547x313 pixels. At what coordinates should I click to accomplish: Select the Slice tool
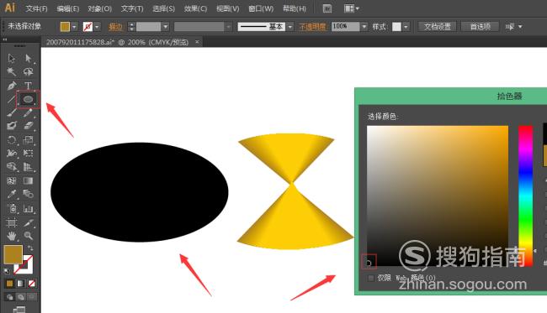[29, 222]
